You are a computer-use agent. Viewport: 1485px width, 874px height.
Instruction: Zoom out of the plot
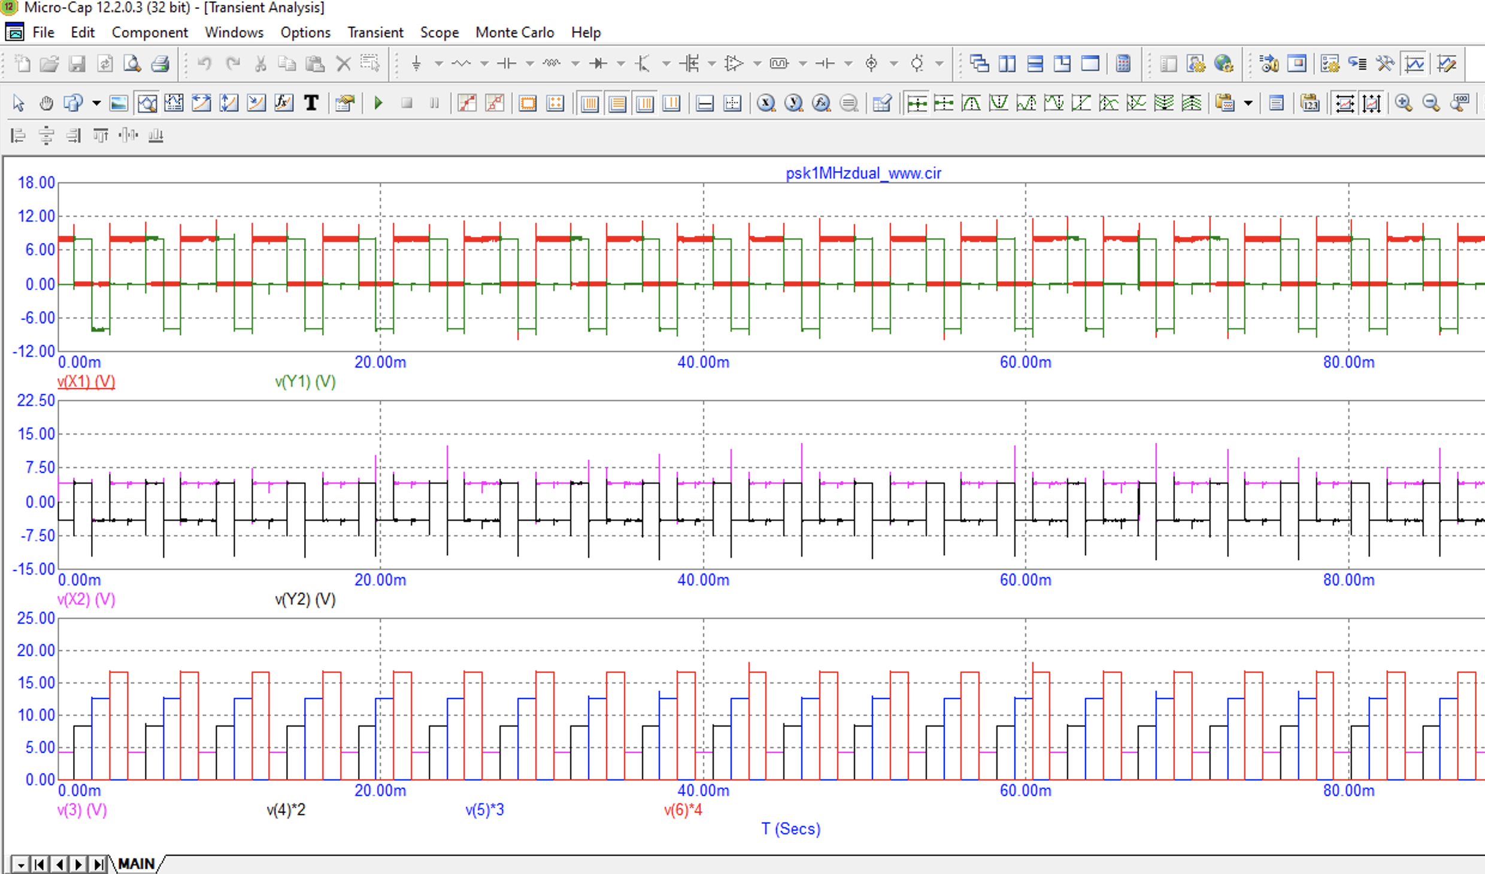pos(1431,104)
